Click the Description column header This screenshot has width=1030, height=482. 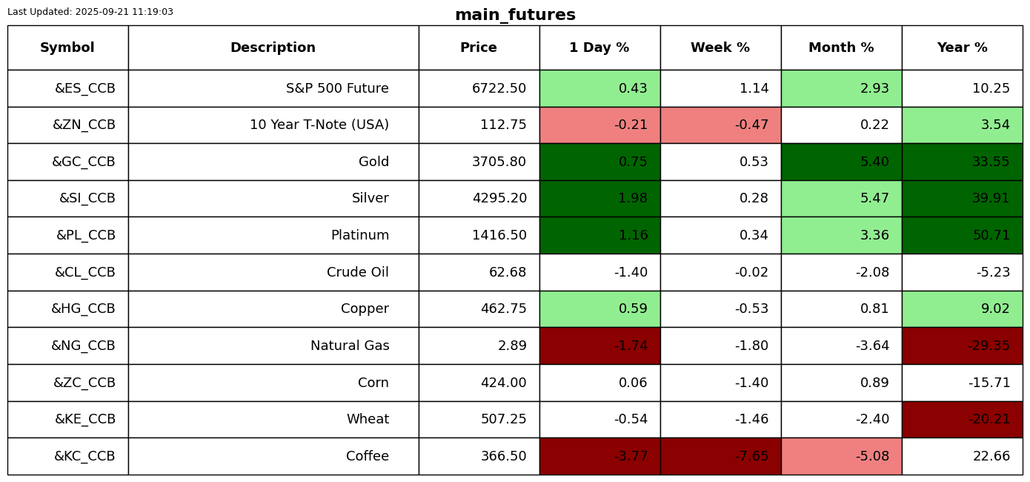tap(273, 48)
